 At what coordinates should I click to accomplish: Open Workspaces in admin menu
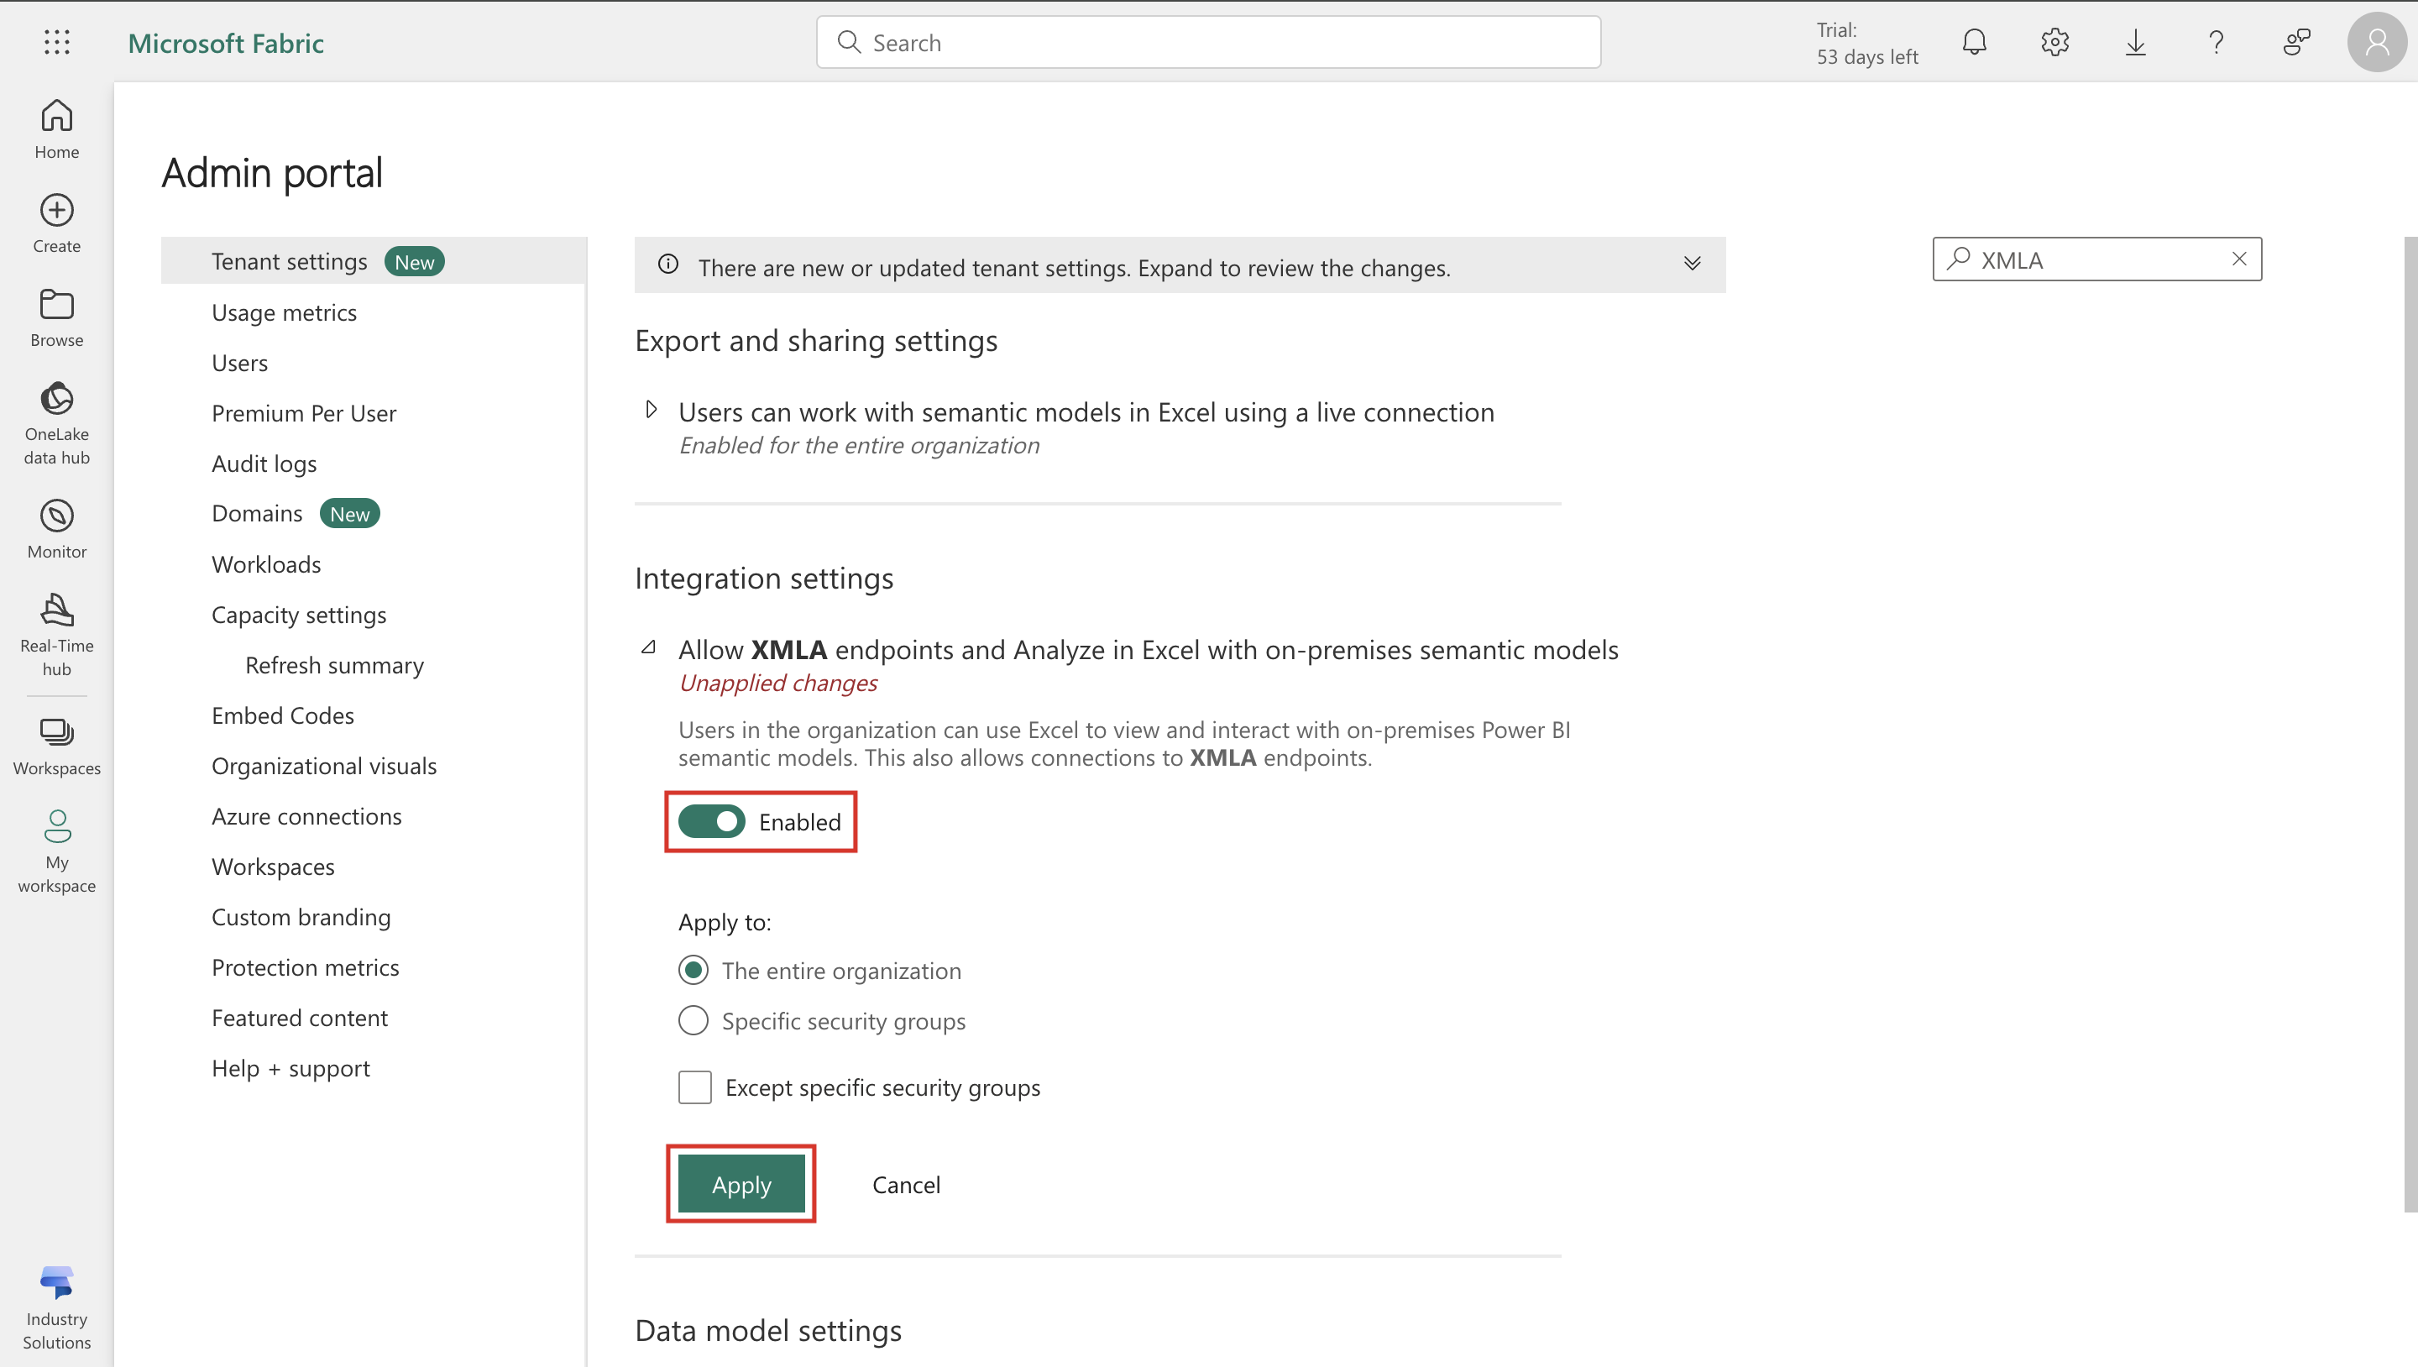click(272, 867)
